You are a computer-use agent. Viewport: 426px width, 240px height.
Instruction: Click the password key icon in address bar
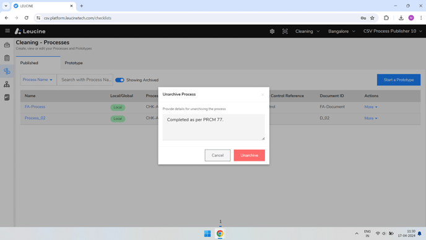363,18
